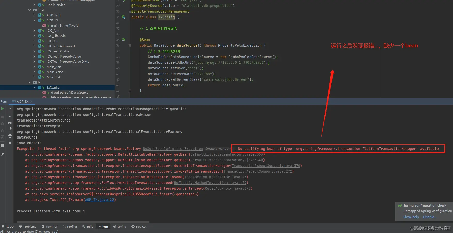This screenshot has width=453, height=233.
Task: Select IOCTest_Profile in project tree
Action: 58,51
